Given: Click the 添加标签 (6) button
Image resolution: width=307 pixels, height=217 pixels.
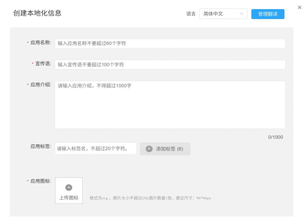Looking at the screenshot, I should [x=165, y=149].
